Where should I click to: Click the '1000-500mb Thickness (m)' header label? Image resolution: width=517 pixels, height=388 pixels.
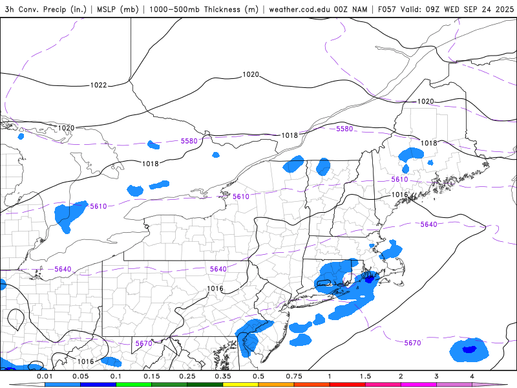coord(204,9)
